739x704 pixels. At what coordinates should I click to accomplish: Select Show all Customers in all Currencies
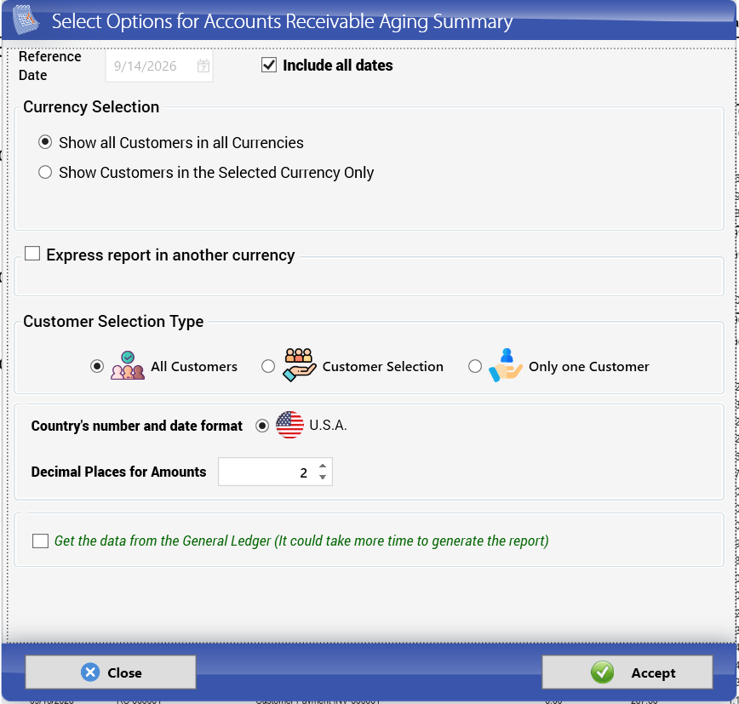coord(45,142)
